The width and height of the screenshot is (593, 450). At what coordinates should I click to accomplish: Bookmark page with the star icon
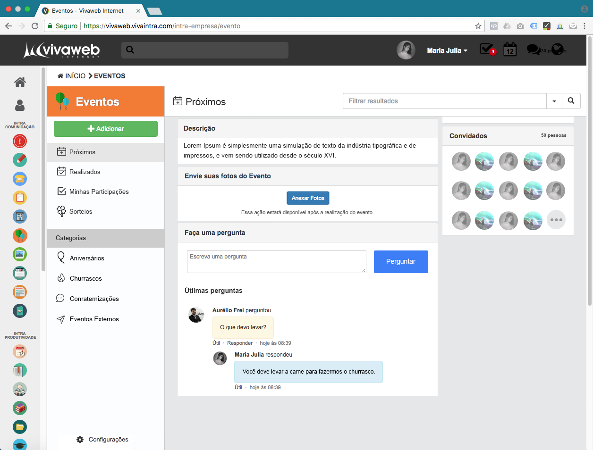[478, 26]
